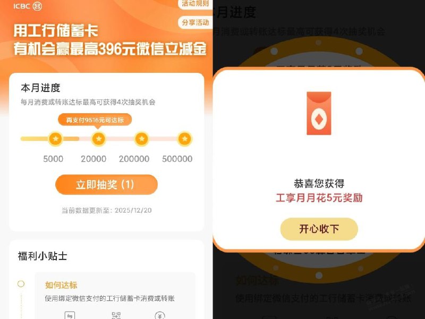Image resolution: width=425 pixels, height=319 pixels.
Task: Click the 如何达标 step circle marker
Action: pyautogui.click(x=21, y=284)
